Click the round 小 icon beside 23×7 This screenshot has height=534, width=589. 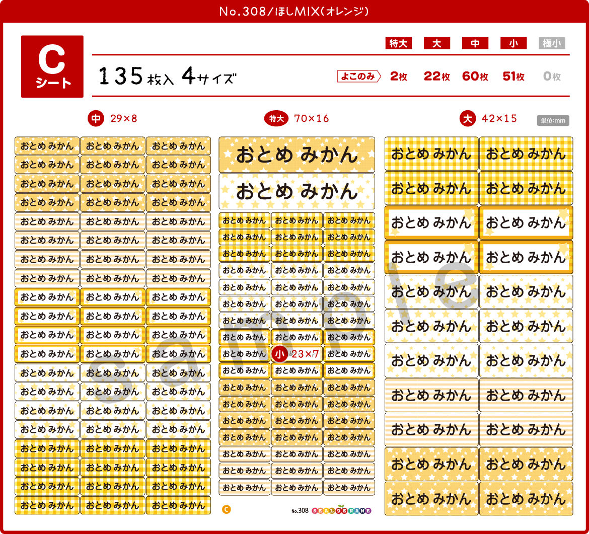point(279,354)
